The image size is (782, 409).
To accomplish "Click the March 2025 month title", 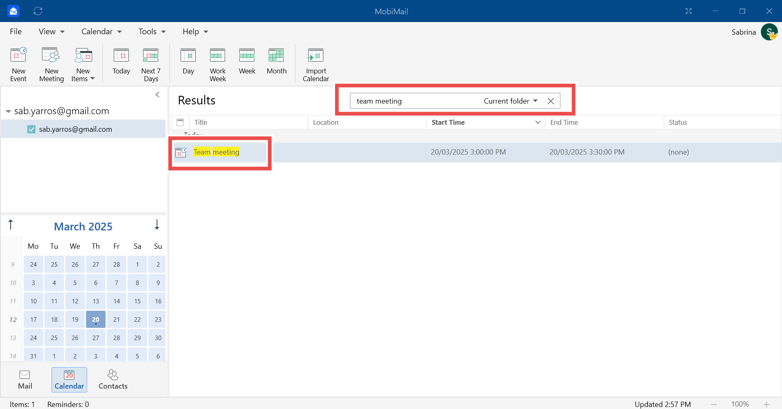I will pos(83,227).
